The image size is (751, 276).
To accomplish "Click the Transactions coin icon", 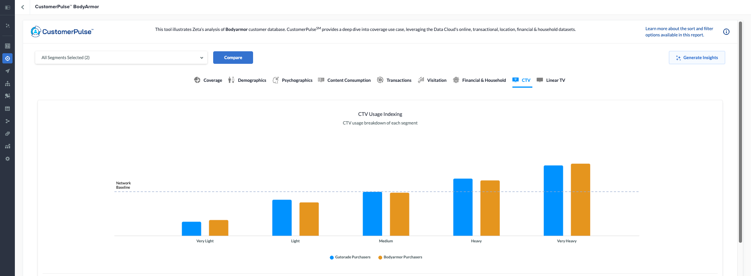I will coord(380,80).
